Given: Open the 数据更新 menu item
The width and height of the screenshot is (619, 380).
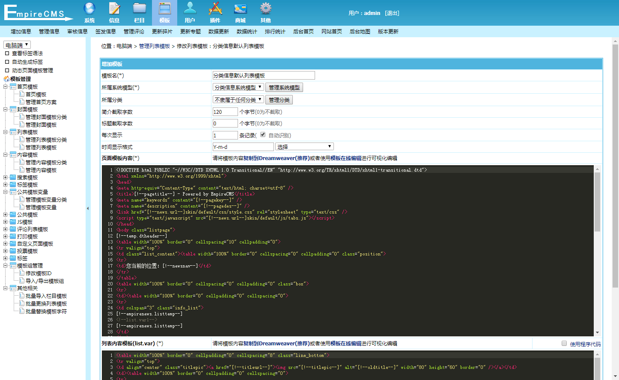Looking at the screenshot, I should click(x=219, y=32).
